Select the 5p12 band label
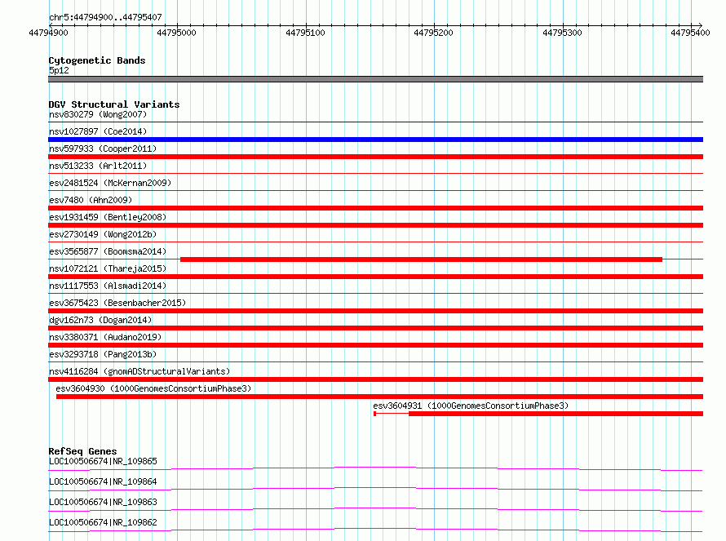The image size is (726, 541). [59, 70]
